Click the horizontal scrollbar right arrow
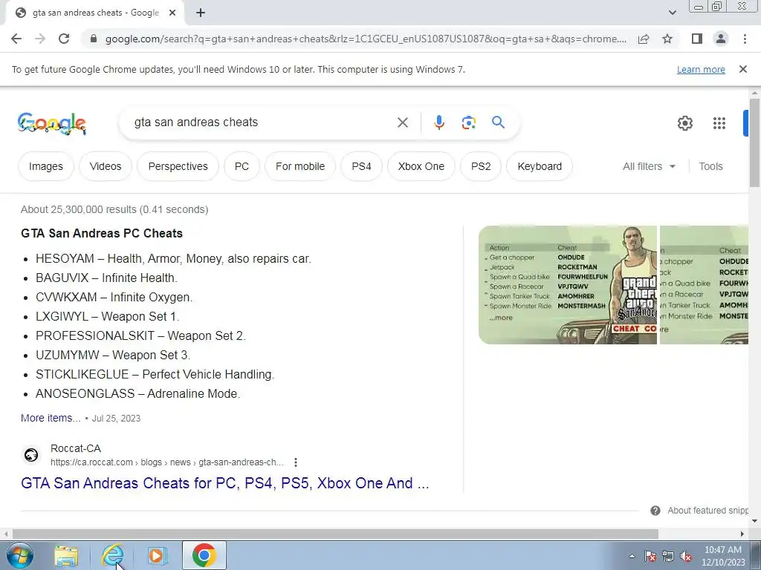 click(742, 534)
